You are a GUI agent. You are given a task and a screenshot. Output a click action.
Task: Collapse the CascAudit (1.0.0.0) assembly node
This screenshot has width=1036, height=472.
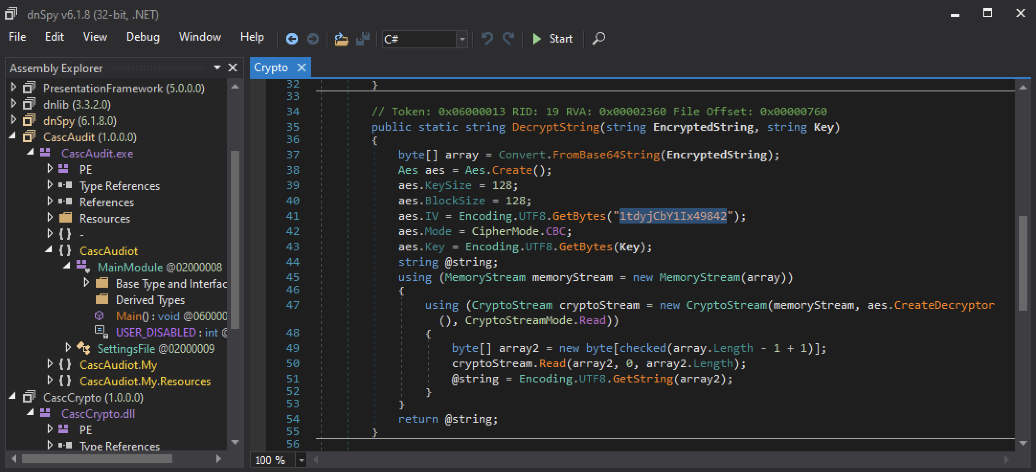click(13, 137)
